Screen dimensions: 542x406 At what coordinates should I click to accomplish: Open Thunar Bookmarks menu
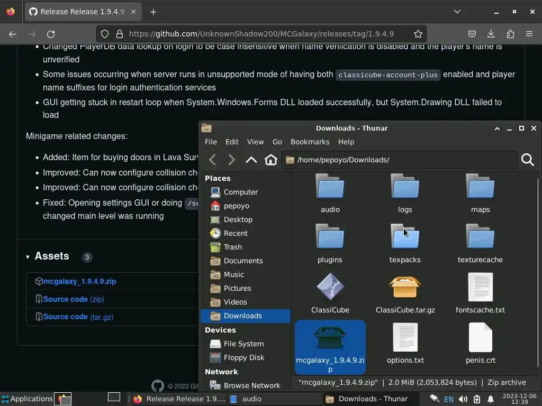pyautogui.click(x=310, y=142)
